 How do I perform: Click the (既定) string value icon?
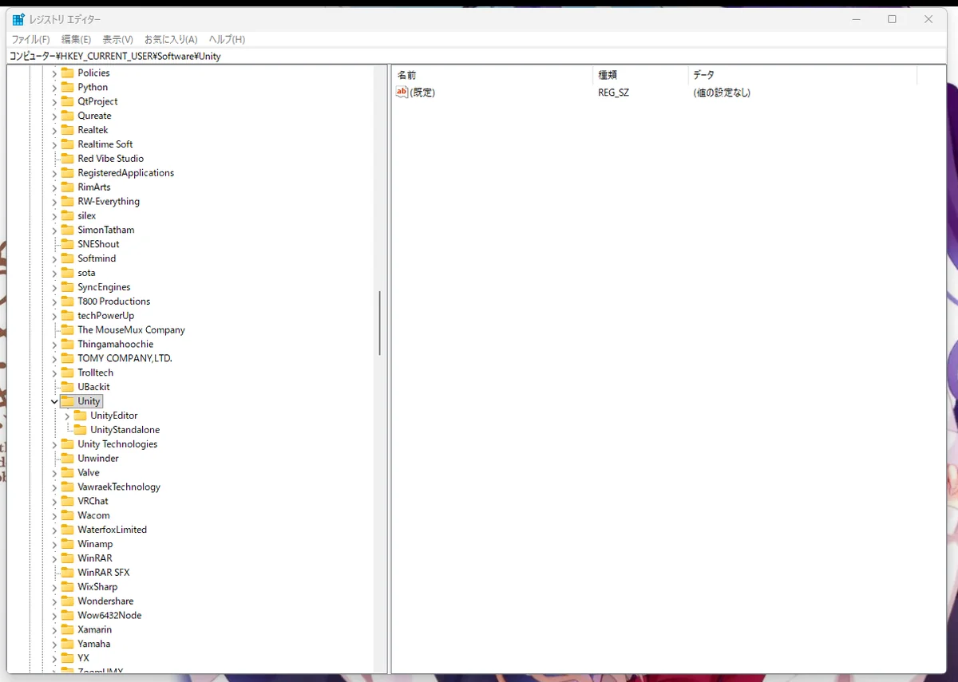402,93
